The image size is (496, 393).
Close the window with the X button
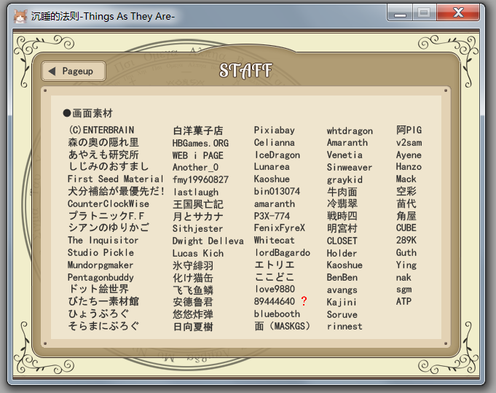[x=458, y=12]
